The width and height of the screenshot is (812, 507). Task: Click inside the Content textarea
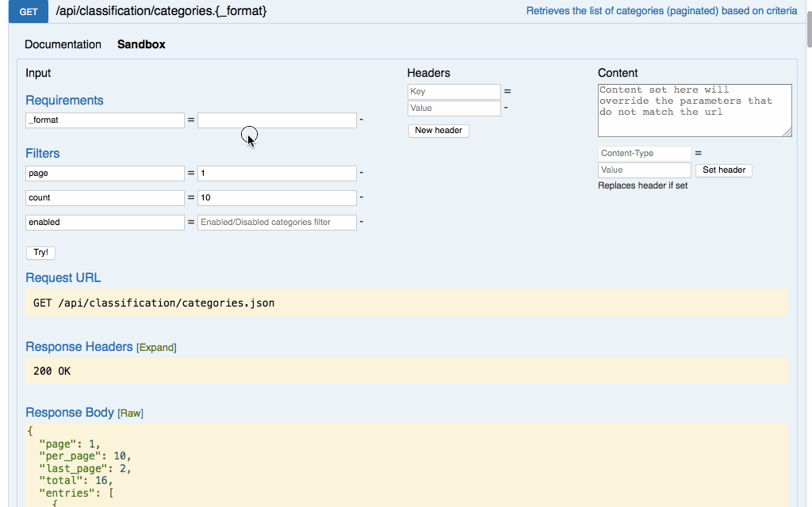[694, 110]
